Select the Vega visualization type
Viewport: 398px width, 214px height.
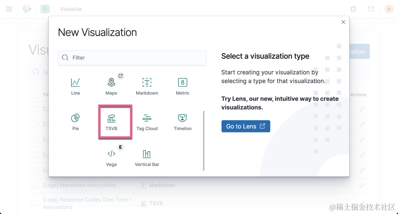111,158
